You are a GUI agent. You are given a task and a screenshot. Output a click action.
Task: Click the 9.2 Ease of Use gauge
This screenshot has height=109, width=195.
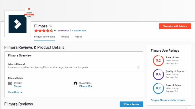[x=158, y=60]
